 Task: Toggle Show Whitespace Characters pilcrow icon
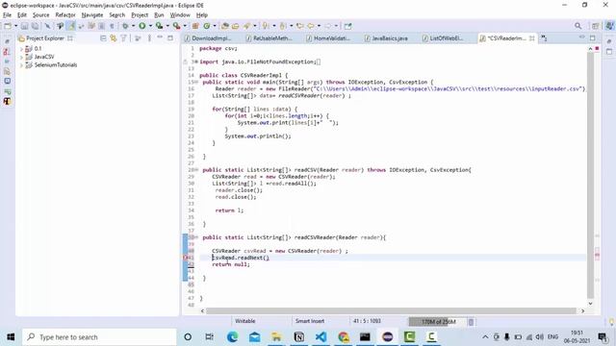coord(112,26)
